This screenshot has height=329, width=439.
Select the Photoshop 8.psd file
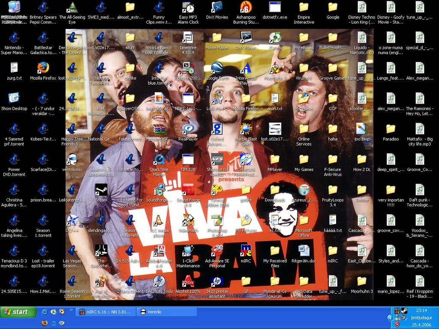217,226
